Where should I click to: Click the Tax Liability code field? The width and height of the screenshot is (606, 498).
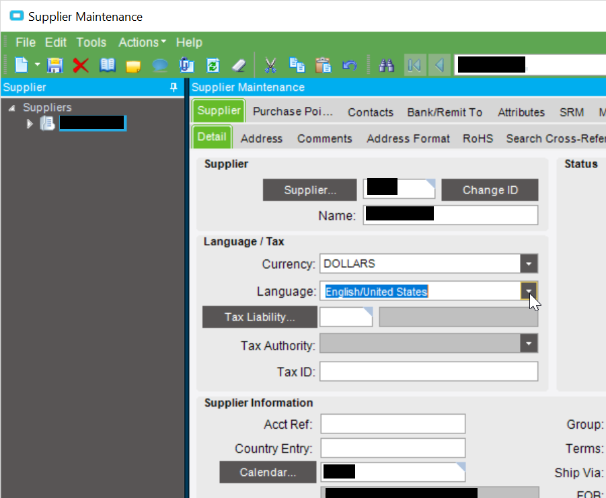[346, 317]
